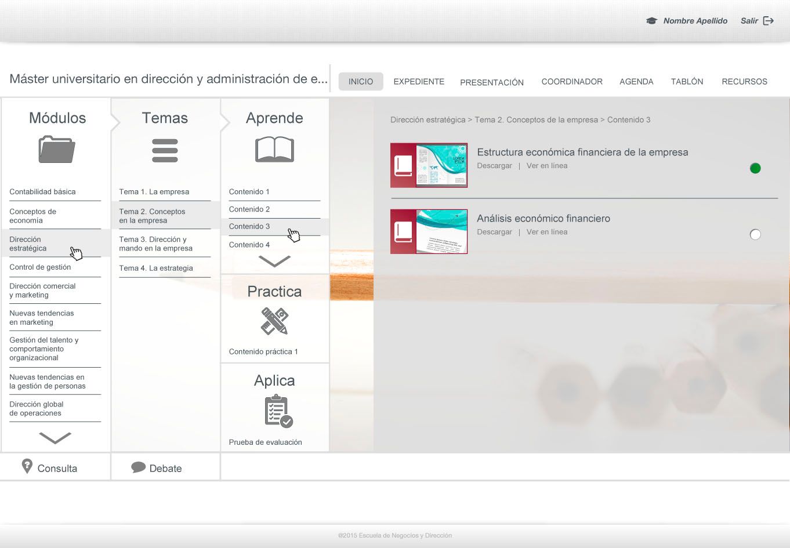Viewport: 790px width, 548px height.
Task: Open the Módulos folder icon
Action: coord(57,149)
